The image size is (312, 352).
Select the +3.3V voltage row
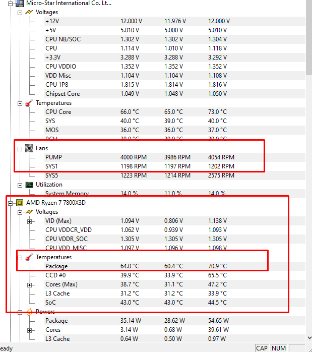coord(175,57)
